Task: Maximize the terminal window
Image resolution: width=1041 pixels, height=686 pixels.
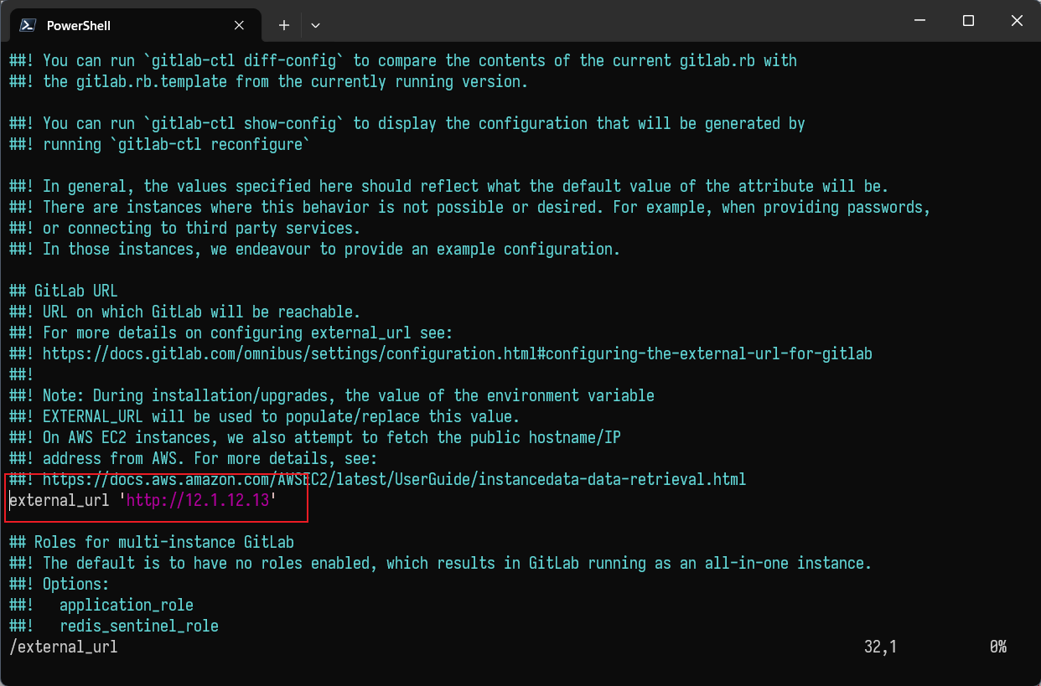Action: click(968, 21)
